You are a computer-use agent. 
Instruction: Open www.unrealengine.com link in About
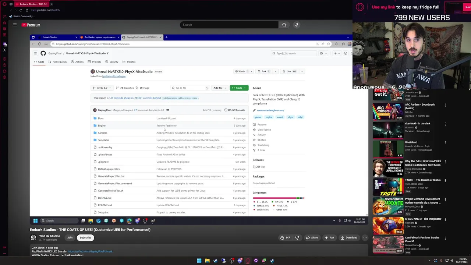click(270, 110)
